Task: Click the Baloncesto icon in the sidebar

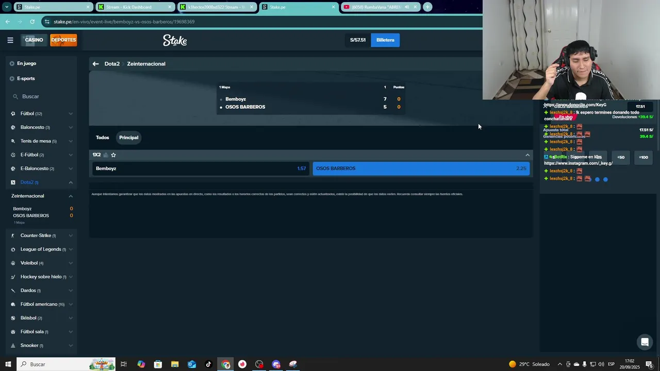Action: point(13,127)
